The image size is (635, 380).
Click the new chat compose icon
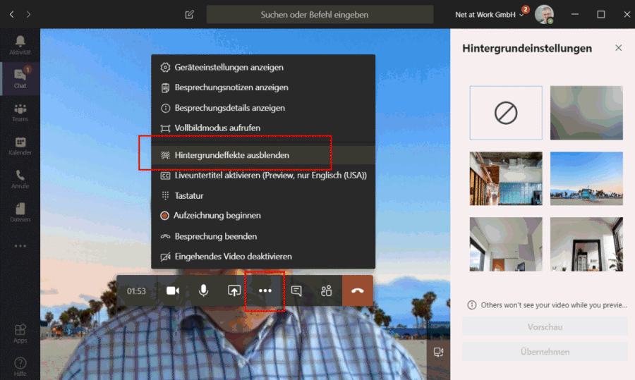189,14
